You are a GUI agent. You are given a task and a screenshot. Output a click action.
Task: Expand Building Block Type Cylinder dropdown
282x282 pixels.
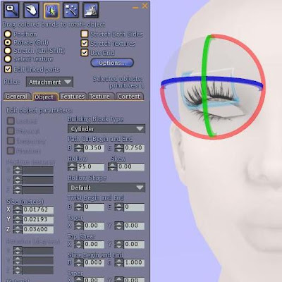106,129
